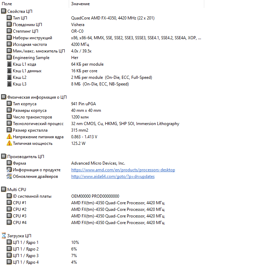The width and height of the screenshot is (273, 272).
Task: Select the Vishera value
Action: 78,25
